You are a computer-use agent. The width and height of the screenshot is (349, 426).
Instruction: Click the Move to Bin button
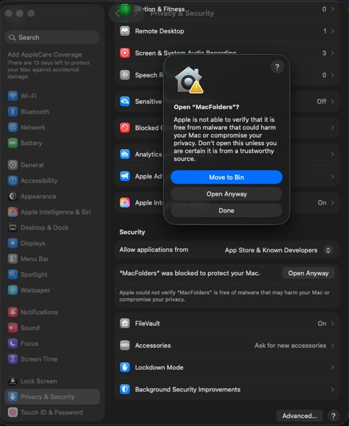(x=226, y=177)
